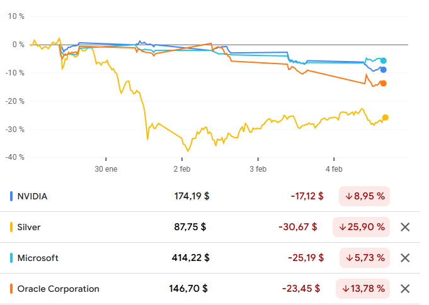Click the Microsoft cyan color marker
Image resolution: width=429 pixels, height=305 pixels.
[x=12, y=258]
